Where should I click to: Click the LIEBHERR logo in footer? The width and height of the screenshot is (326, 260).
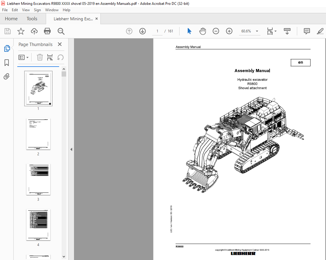[243, 254]
